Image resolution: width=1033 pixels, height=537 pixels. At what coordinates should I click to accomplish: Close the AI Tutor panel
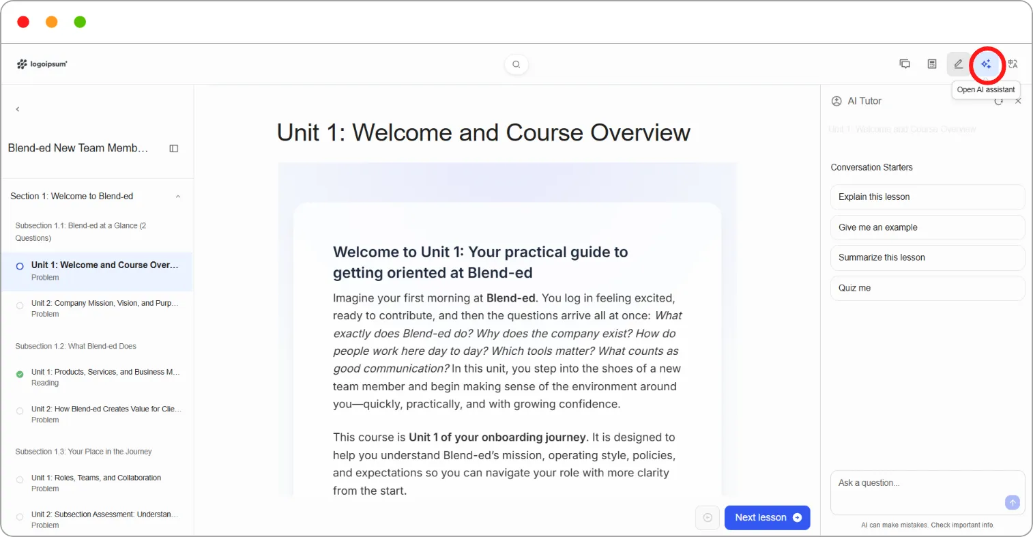pyautogui.click(x=1018, y=101)
